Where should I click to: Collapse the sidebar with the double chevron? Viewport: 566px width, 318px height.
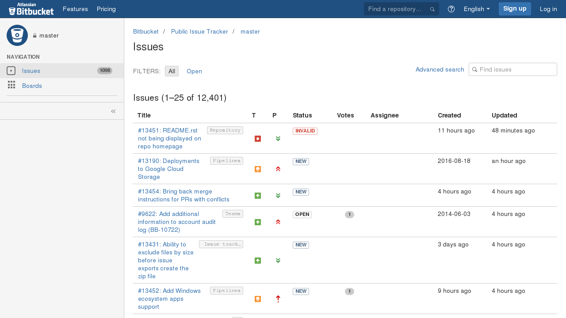pos(113,111)
